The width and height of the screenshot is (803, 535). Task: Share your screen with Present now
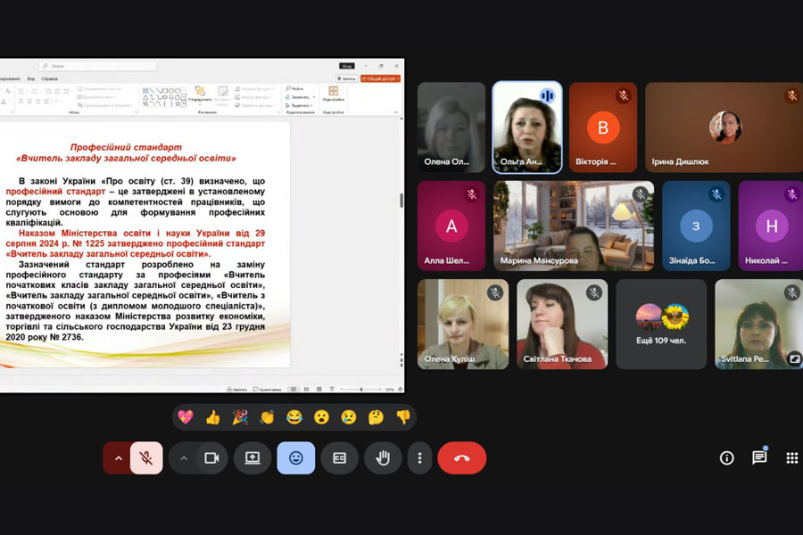(252, 457)
